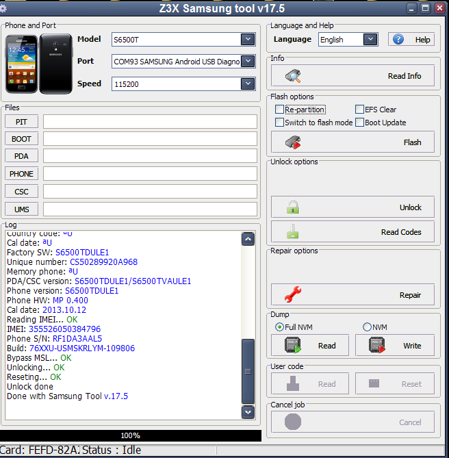Click the 'Unlock done' log line
This screenshot has height=458, width=449.
pos(30,386)
